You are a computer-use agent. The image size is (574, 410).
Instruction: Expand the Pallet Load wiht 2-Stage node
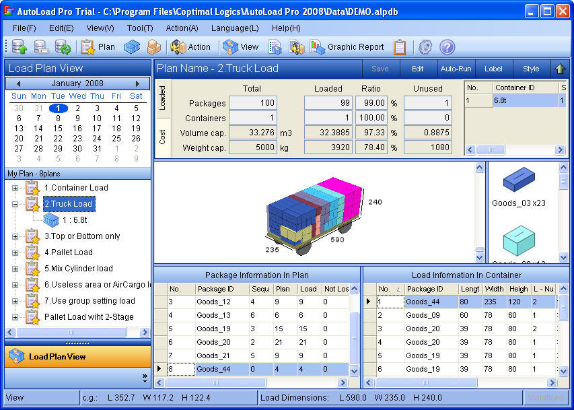coord(15,317)
